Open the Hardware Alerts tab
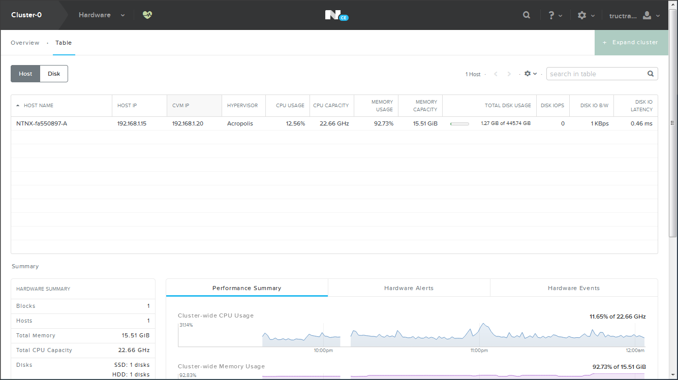This screenshot has height=380, width=678. [409, 288]
